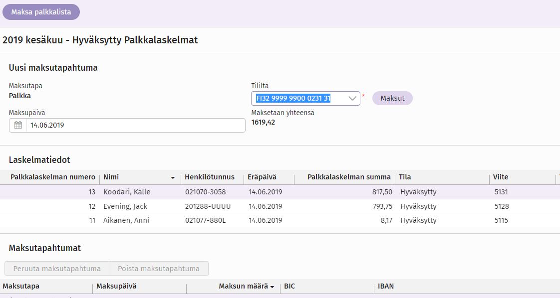560x298 pixels.
Task: Click reference number 5131
Action: tap(501, 192)
